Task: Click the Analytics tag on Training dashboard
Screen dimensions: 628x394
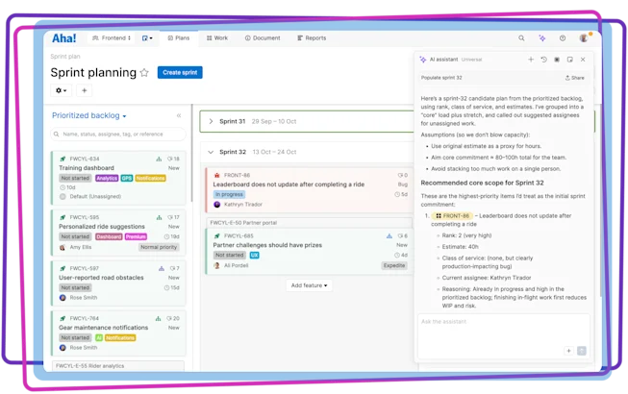Action: 107,178
